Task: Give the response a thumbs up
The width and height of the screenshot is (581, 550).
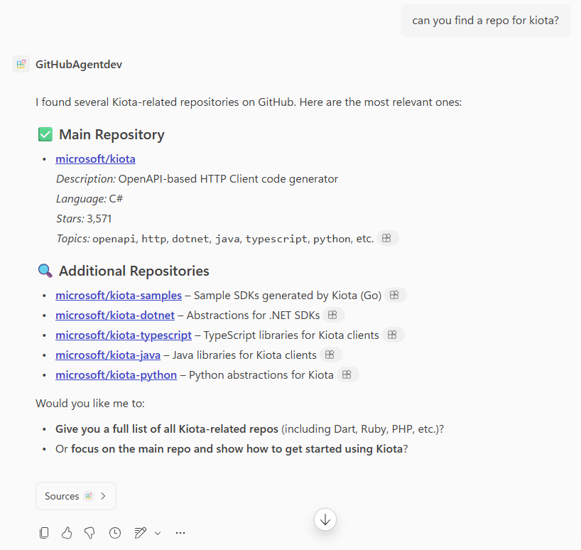Action: pos(67,532)
